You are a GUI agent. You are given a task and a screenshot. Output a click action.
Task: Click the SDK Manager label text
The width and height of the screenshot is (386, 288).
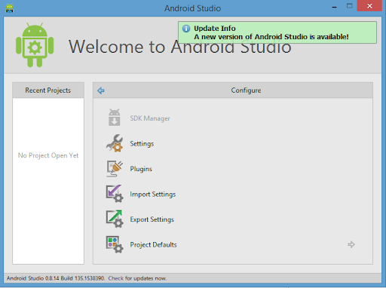(150, 118)
